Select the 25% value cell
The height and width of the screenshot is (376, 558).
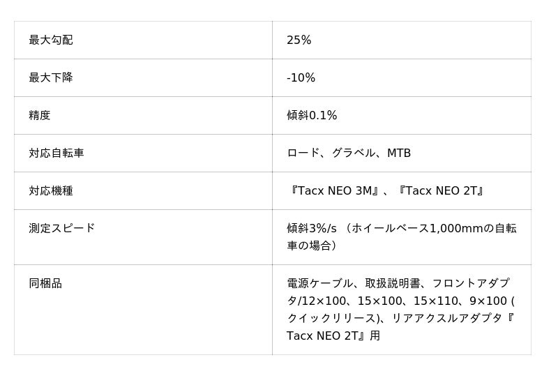[299, 40]
